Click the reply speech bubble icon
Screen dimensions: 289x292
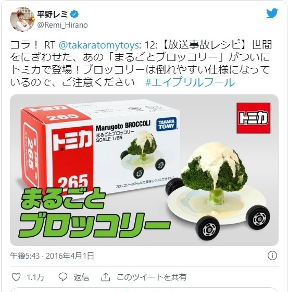(x=62, y=277)
